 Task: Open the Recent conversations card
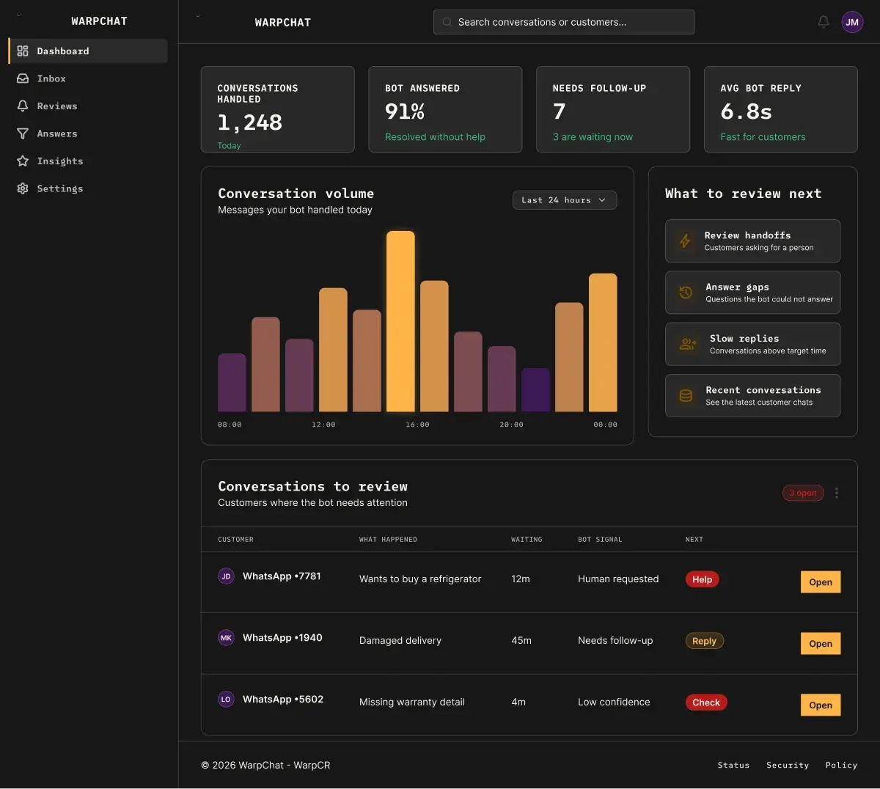click(752, 396)
